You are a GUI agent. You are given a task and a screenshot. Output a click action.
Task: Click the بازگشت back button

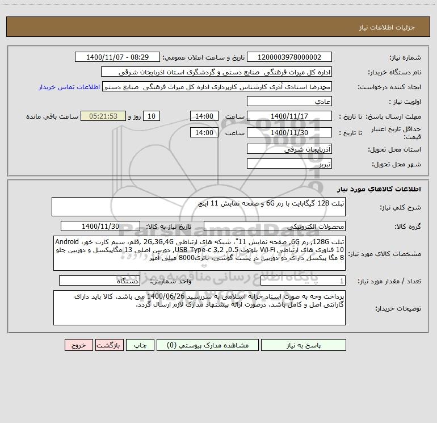[109, 345]
